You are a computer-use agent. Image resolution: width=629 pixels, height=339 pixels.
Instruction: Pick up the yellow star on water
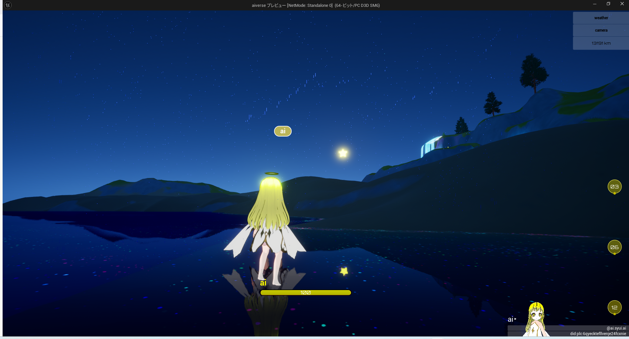click(x=344, y=271)
